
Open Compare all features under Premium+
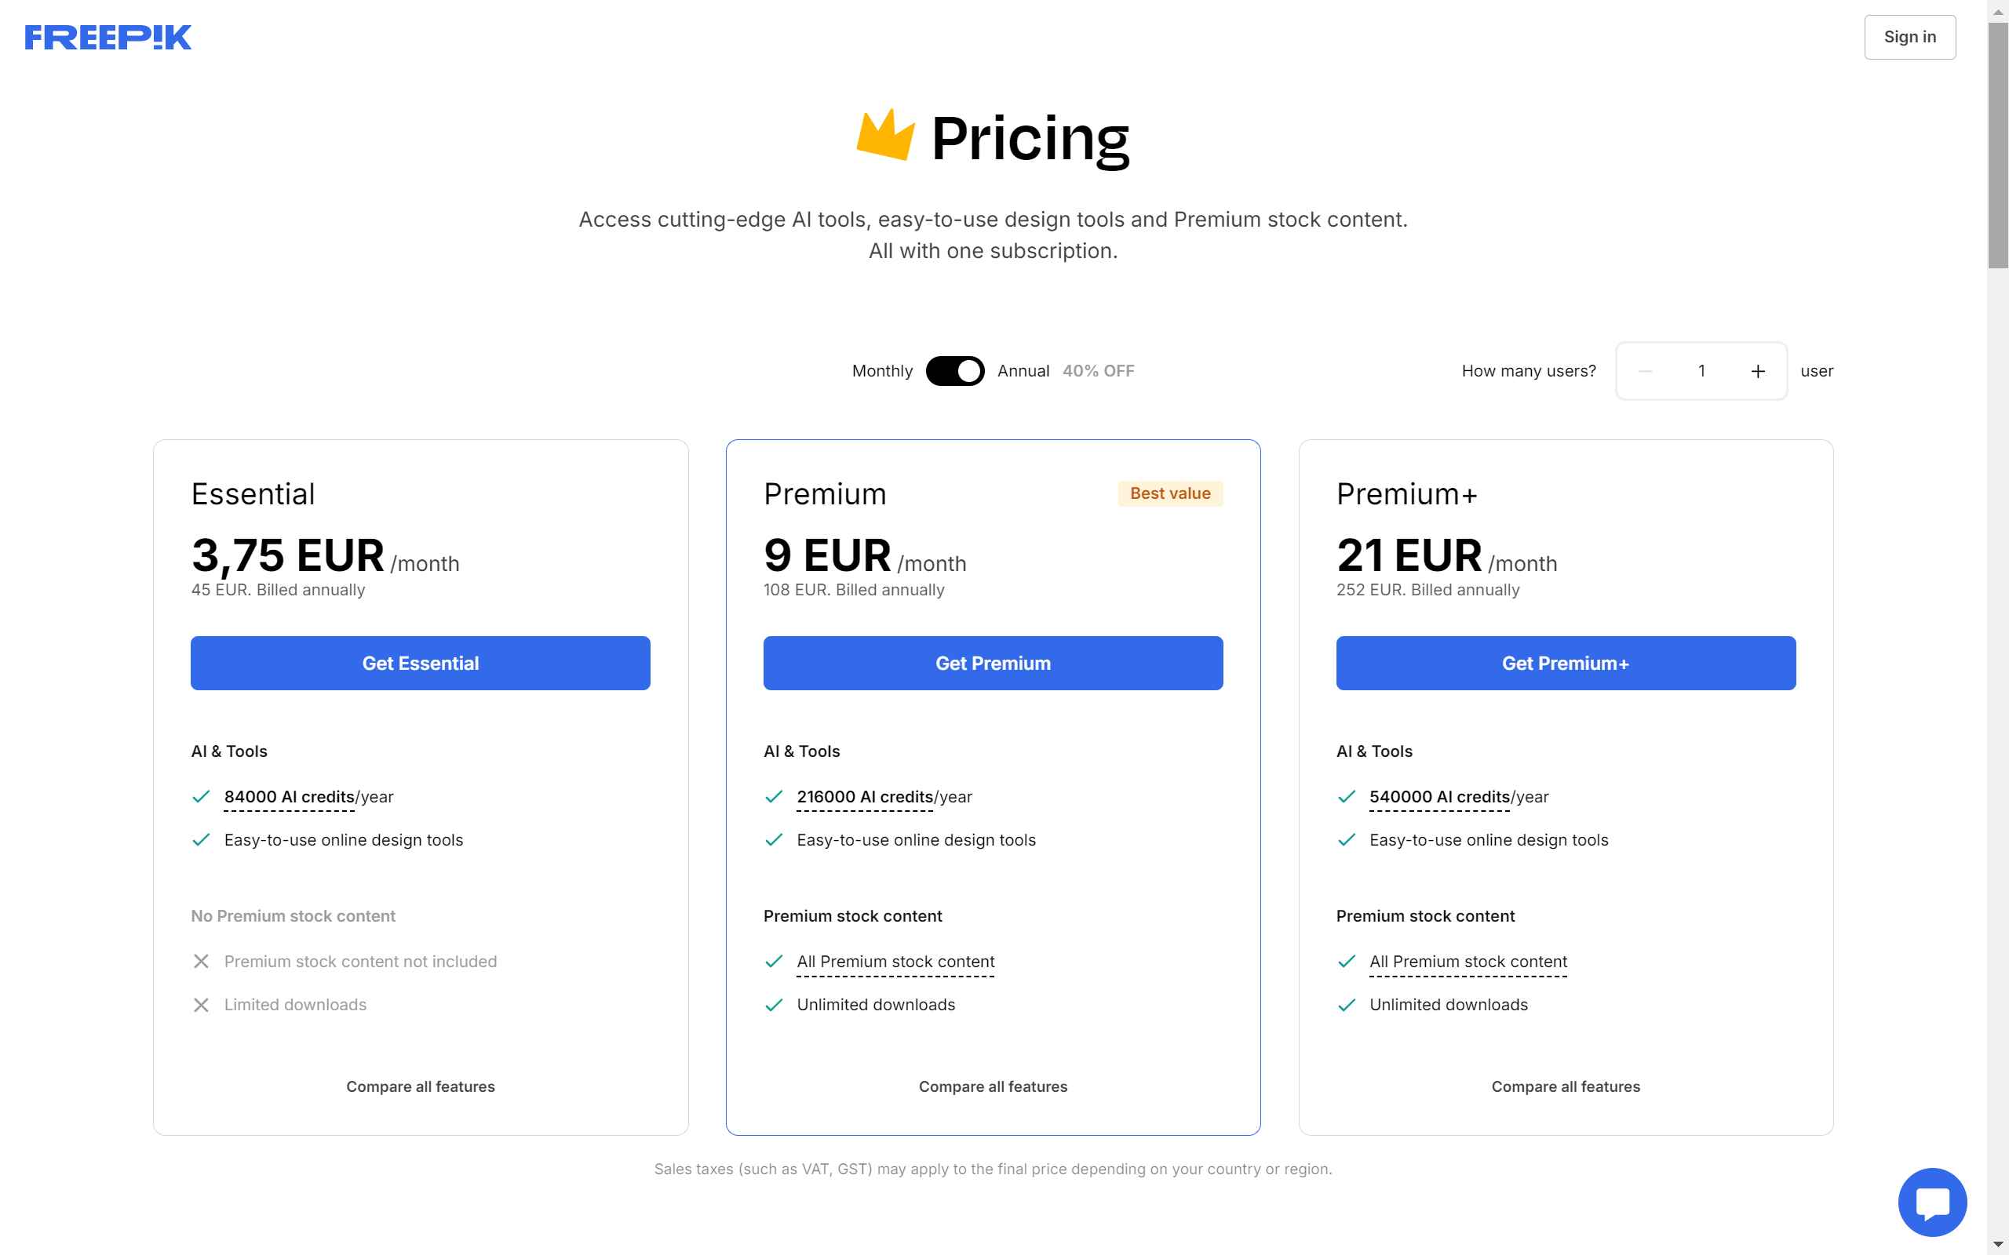click(1566, 1086)
